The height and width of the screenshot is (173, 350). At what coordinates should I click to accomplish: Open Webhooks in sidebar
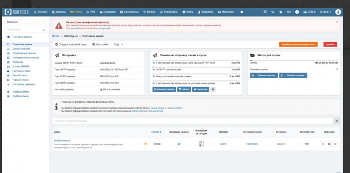(18, 62)
